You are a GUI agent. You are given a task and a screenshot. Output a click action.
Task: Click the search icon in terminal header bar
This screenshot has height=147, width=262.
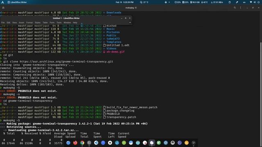(235, 8)
